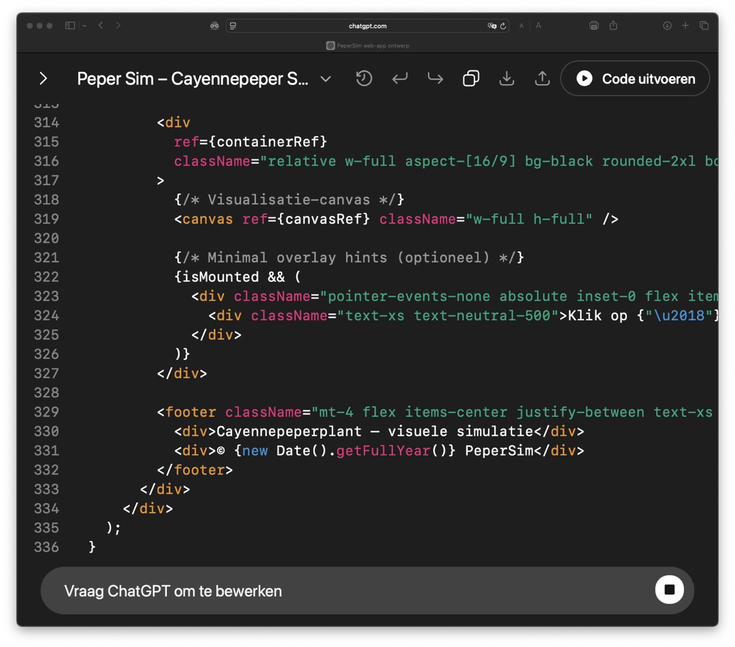Click the Vraag ChatGPT om te bewerken field
Screen dimensions: 735x647
point(345,591)
